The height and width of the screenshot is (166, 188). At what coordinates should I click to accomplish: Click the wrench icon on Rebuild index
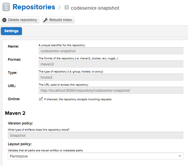coord(46,20)
